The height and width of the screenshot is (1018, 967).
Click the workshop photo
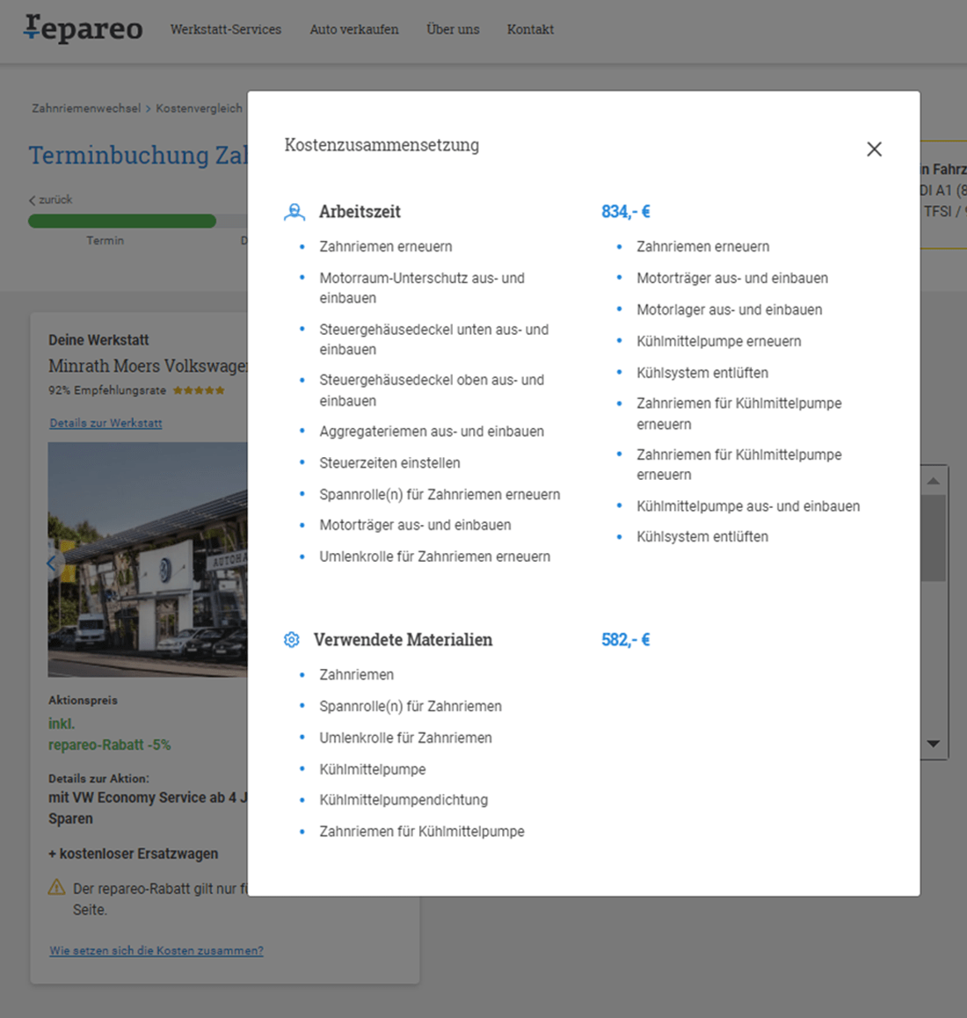click(x=148, y=560)
